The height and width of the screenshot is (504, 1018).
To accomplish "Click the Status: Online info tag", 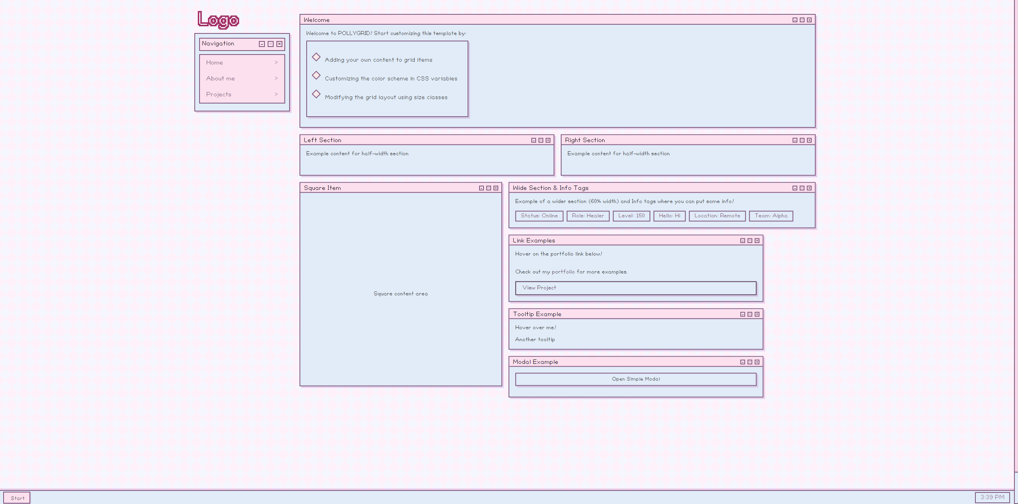I will (x=539, y=216).
